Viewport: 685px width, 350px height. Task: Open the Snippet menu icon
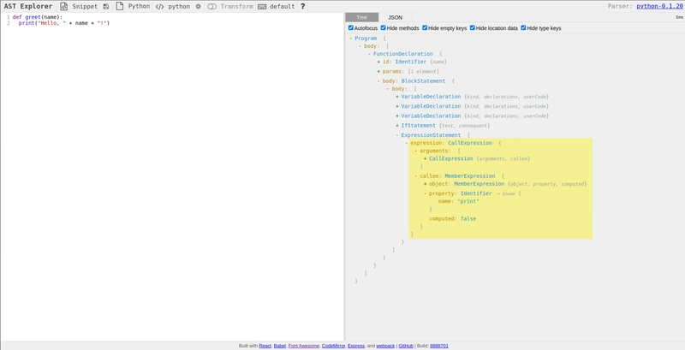pyautogui.click(x=64, y=7)
